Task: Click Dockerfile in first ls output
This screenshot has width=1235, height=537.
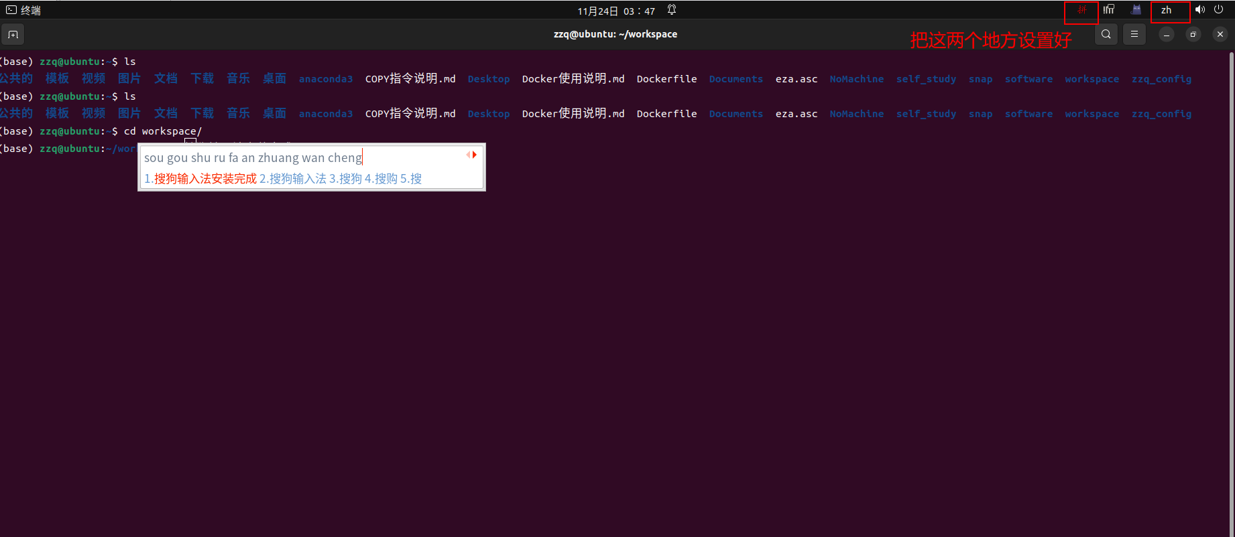Action: tap(667, 79)
